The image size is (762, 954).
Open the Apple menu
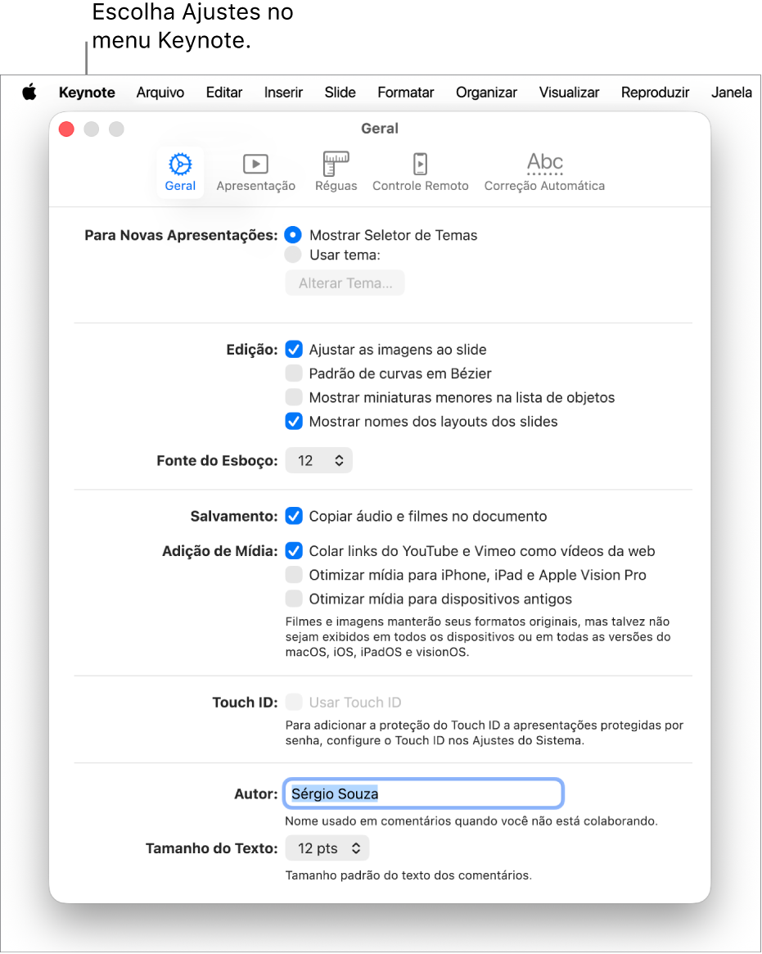[29, 93]
